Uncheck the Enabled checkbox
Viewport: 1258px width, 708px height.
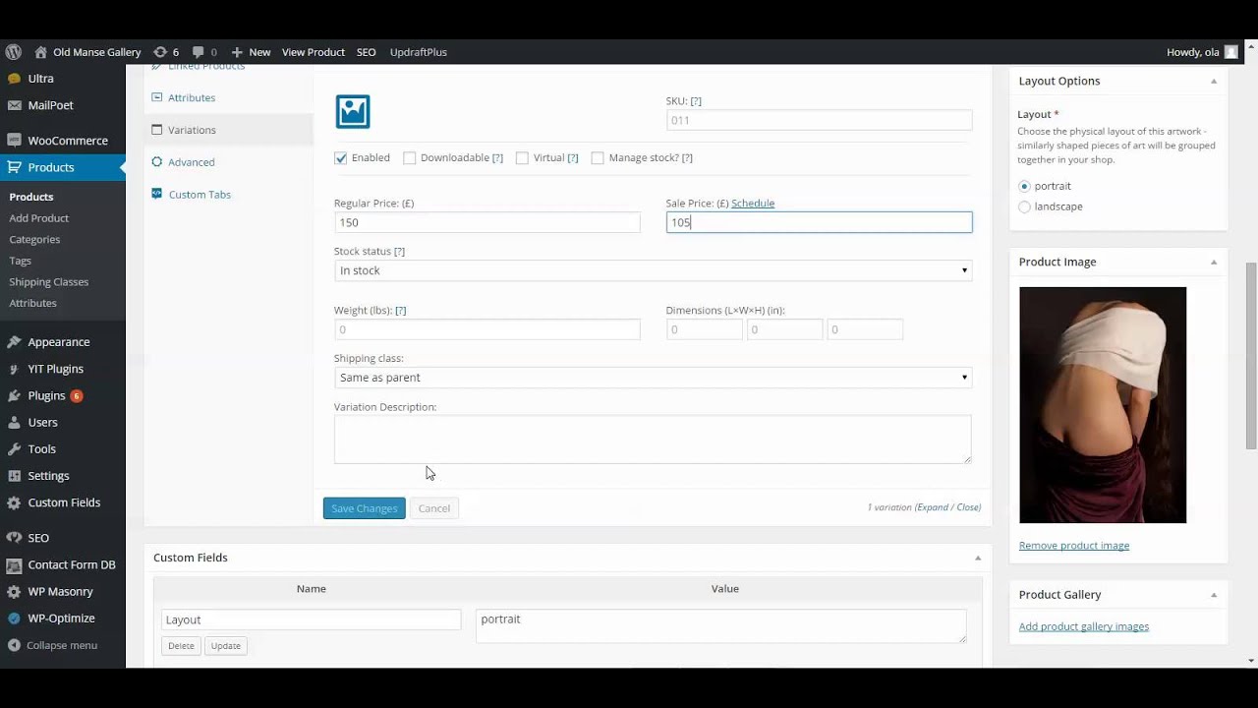[x=341, y=158]
